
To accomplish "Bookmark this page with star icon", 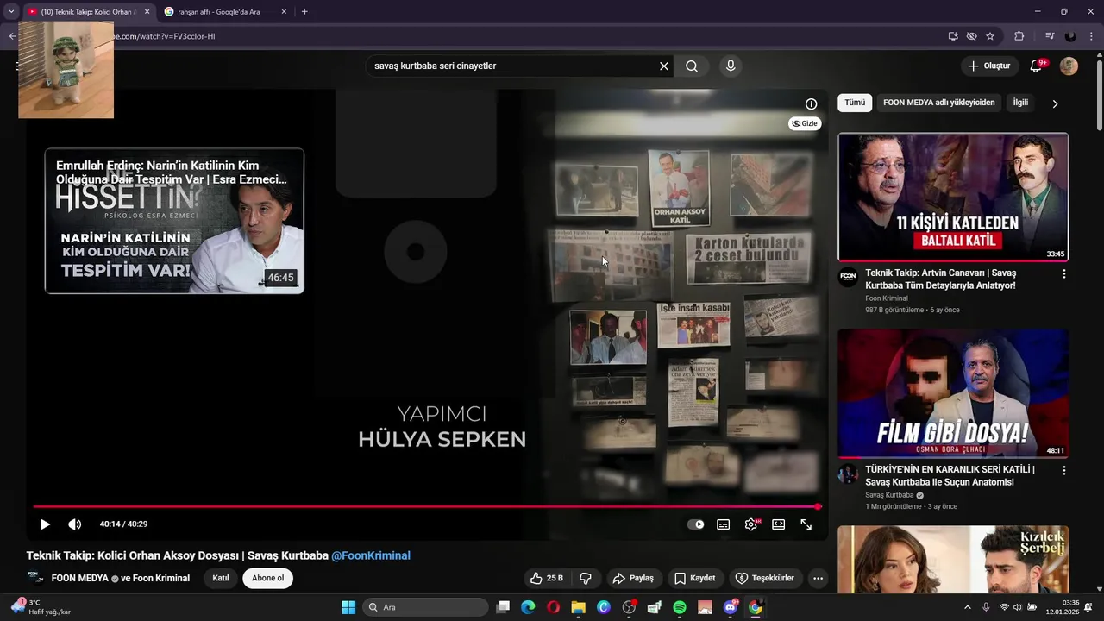I will [990, 36].
